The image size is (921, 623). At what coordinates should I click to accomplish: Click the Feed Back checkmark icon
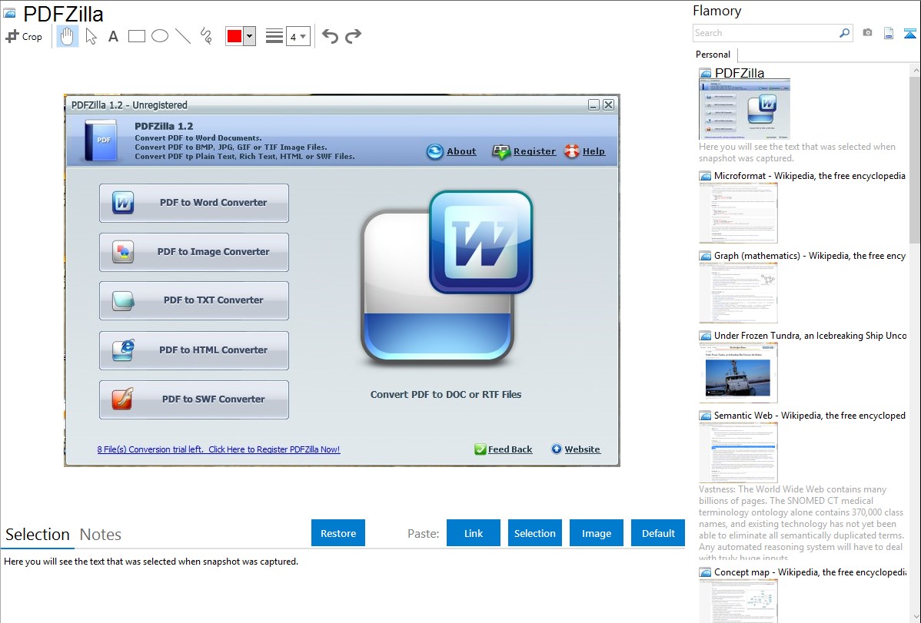(x=480, y=449)
